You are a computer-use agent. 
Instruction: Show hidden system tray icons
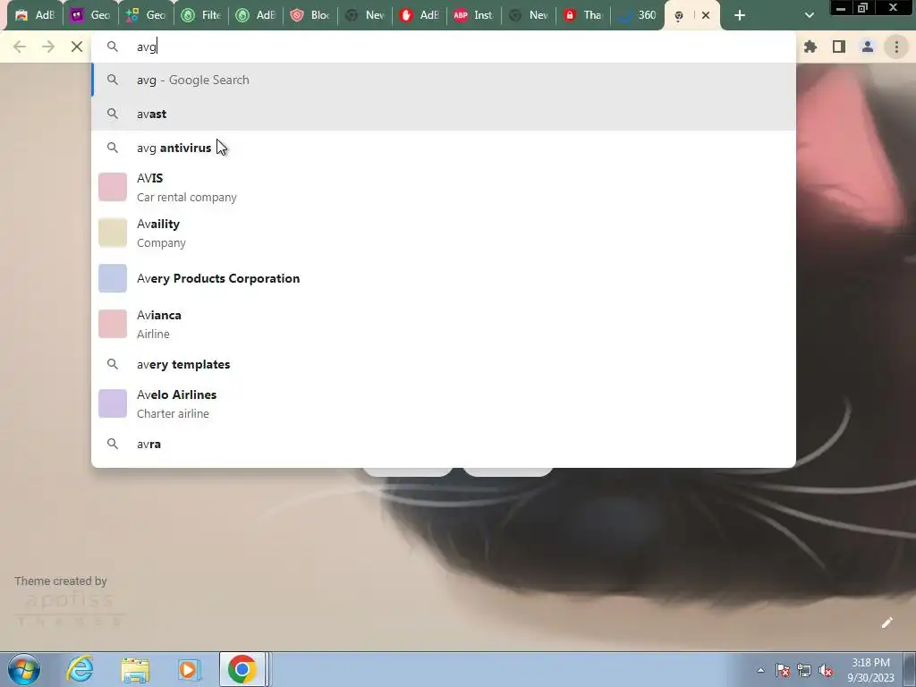click(x=760, y=670)
